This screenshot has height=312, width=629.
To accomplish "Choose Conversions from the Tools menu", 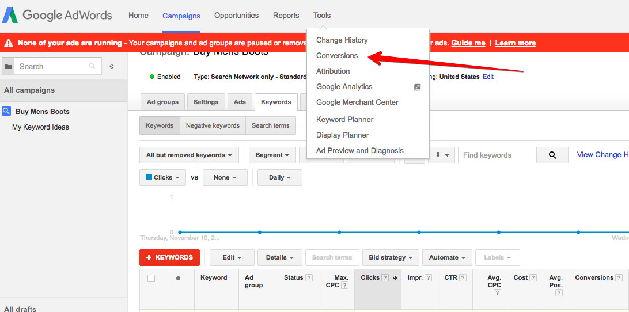I will [x=337, y=56].
